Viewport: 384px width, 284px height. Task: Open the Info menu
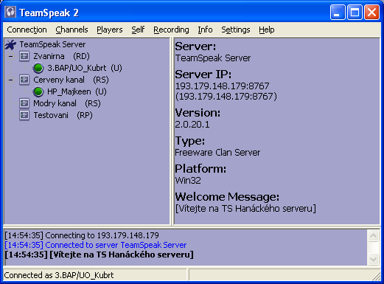pos(205,30)
